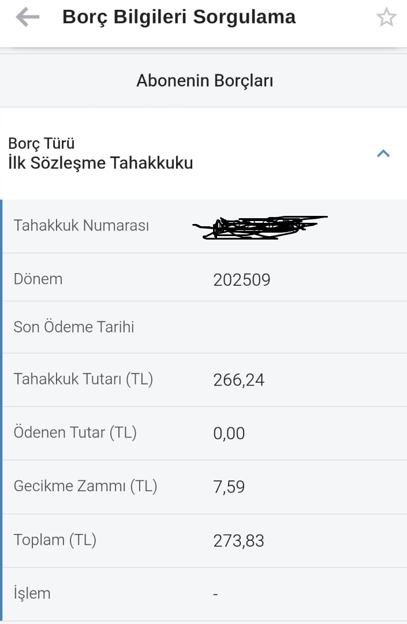Select the Son Ödeme Tarihi row
Viewport: 407px width, 624px height.
pos(203,327)
